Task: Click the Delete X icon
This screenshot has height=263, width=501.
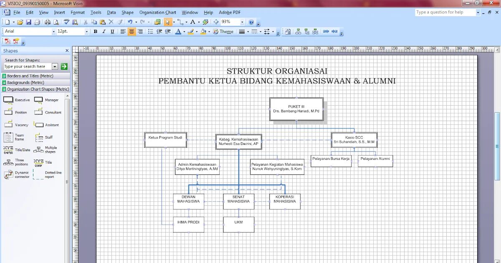Action: click(111, 22)
